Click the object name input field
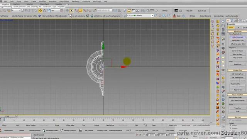The height and width of the screenshot is (139, 247). 237,24
